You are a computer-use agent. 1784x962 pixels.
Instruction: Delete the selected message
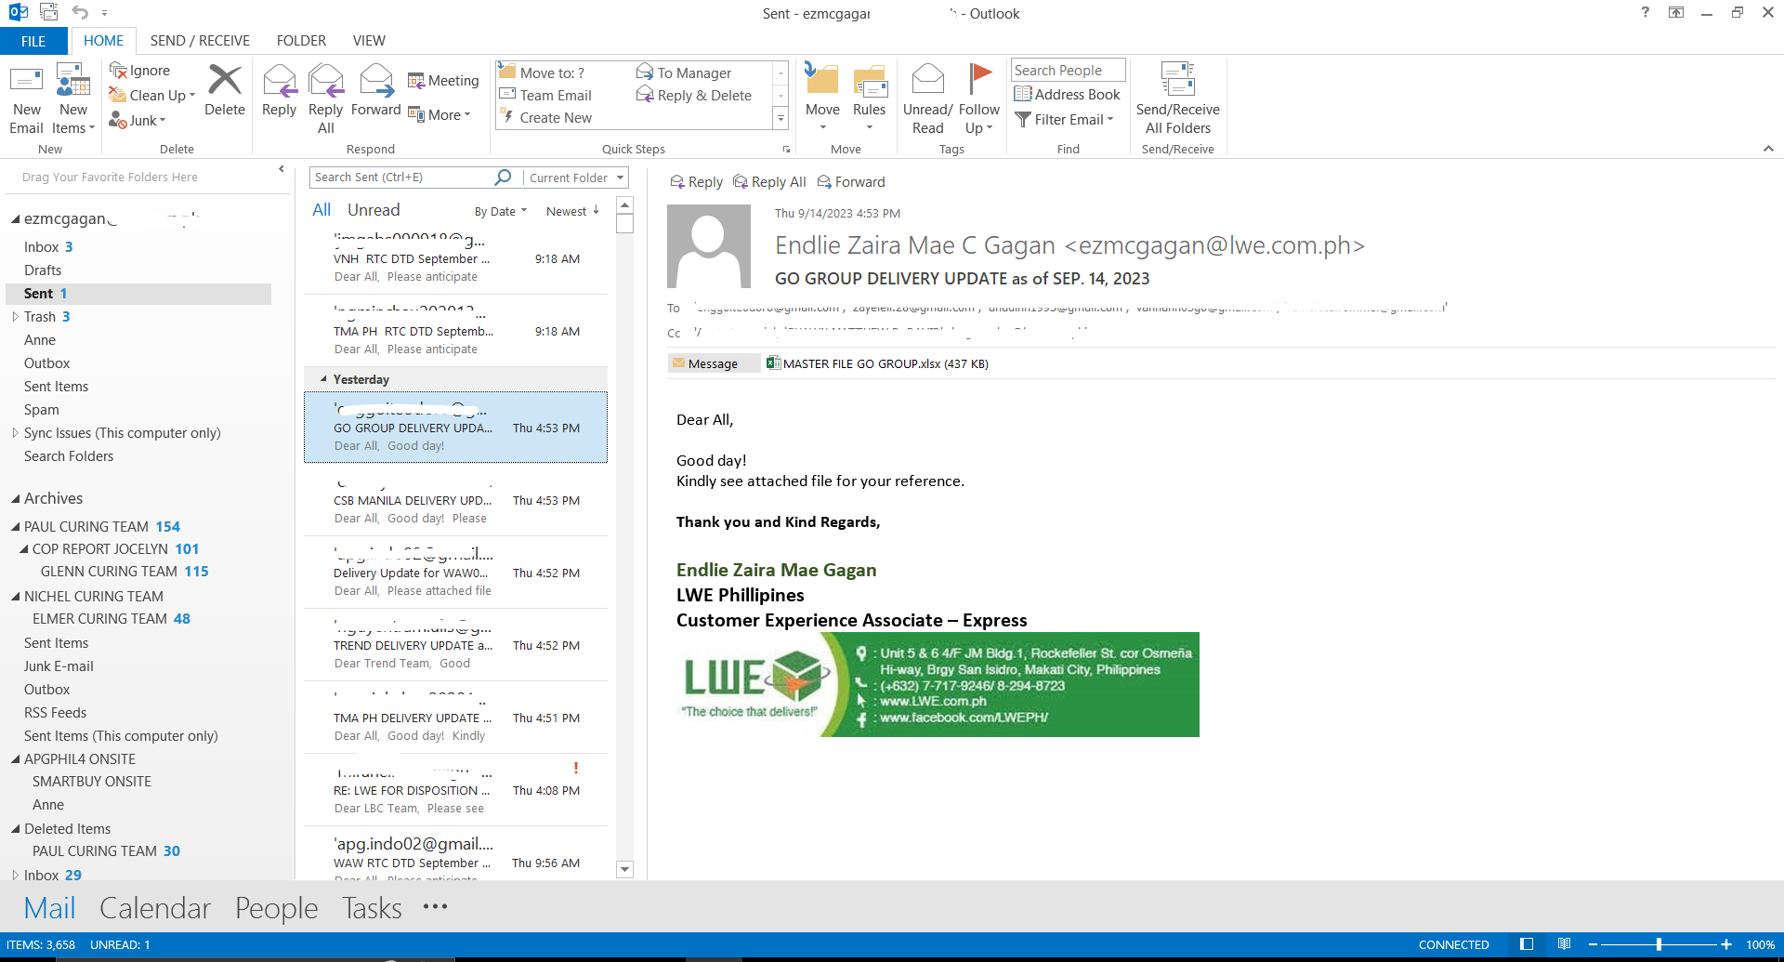(225, 91)
